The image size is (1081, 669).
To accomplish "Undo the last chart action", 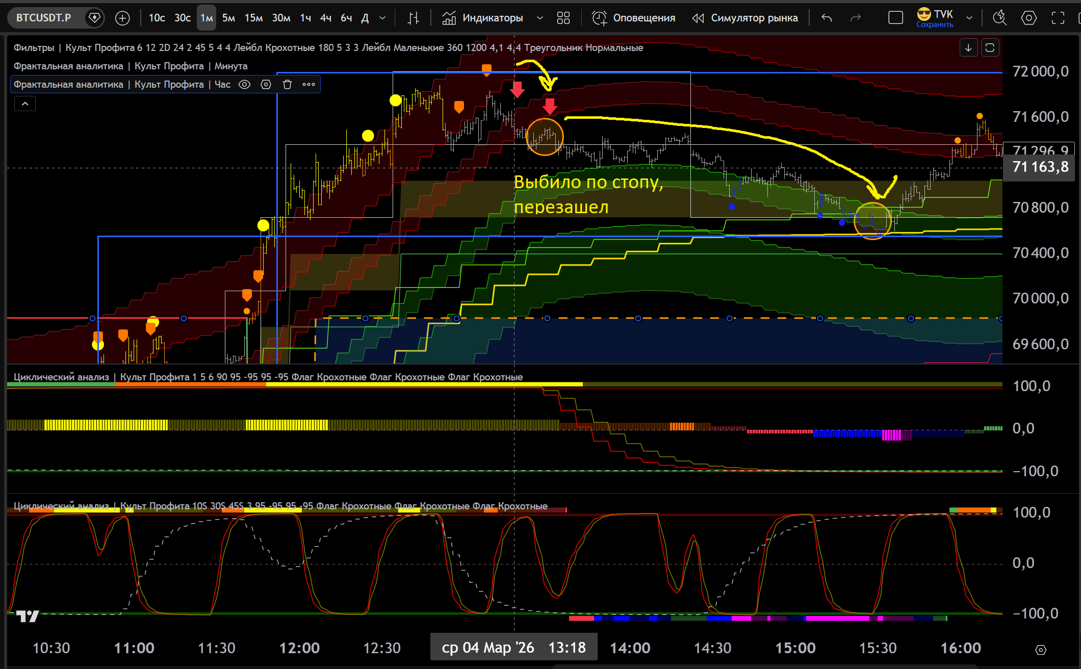I will (827, 18).
